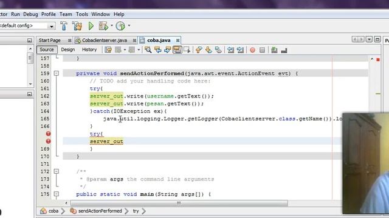Click the editor horizontal scrollbar thumb

179,203
